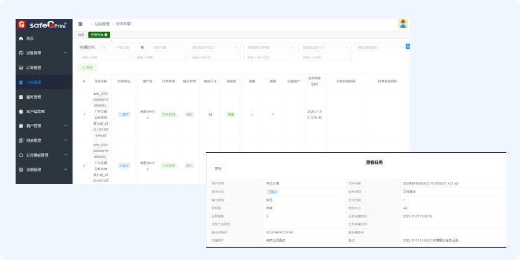520x260 pixels.
Task: Expand the 设备管理 sidebar submenu
Action: pyautogui.click(x=66, y=53)
